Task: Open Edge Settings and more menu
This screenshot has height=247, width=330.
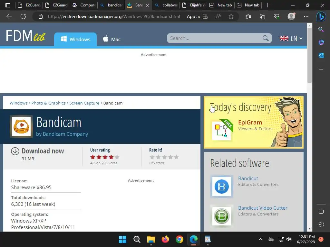Action: coord(306,16)
